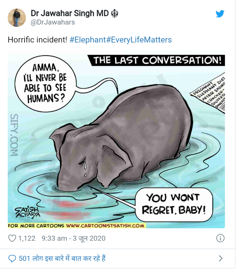Expand conversation with the right chevron arrow

221,258
